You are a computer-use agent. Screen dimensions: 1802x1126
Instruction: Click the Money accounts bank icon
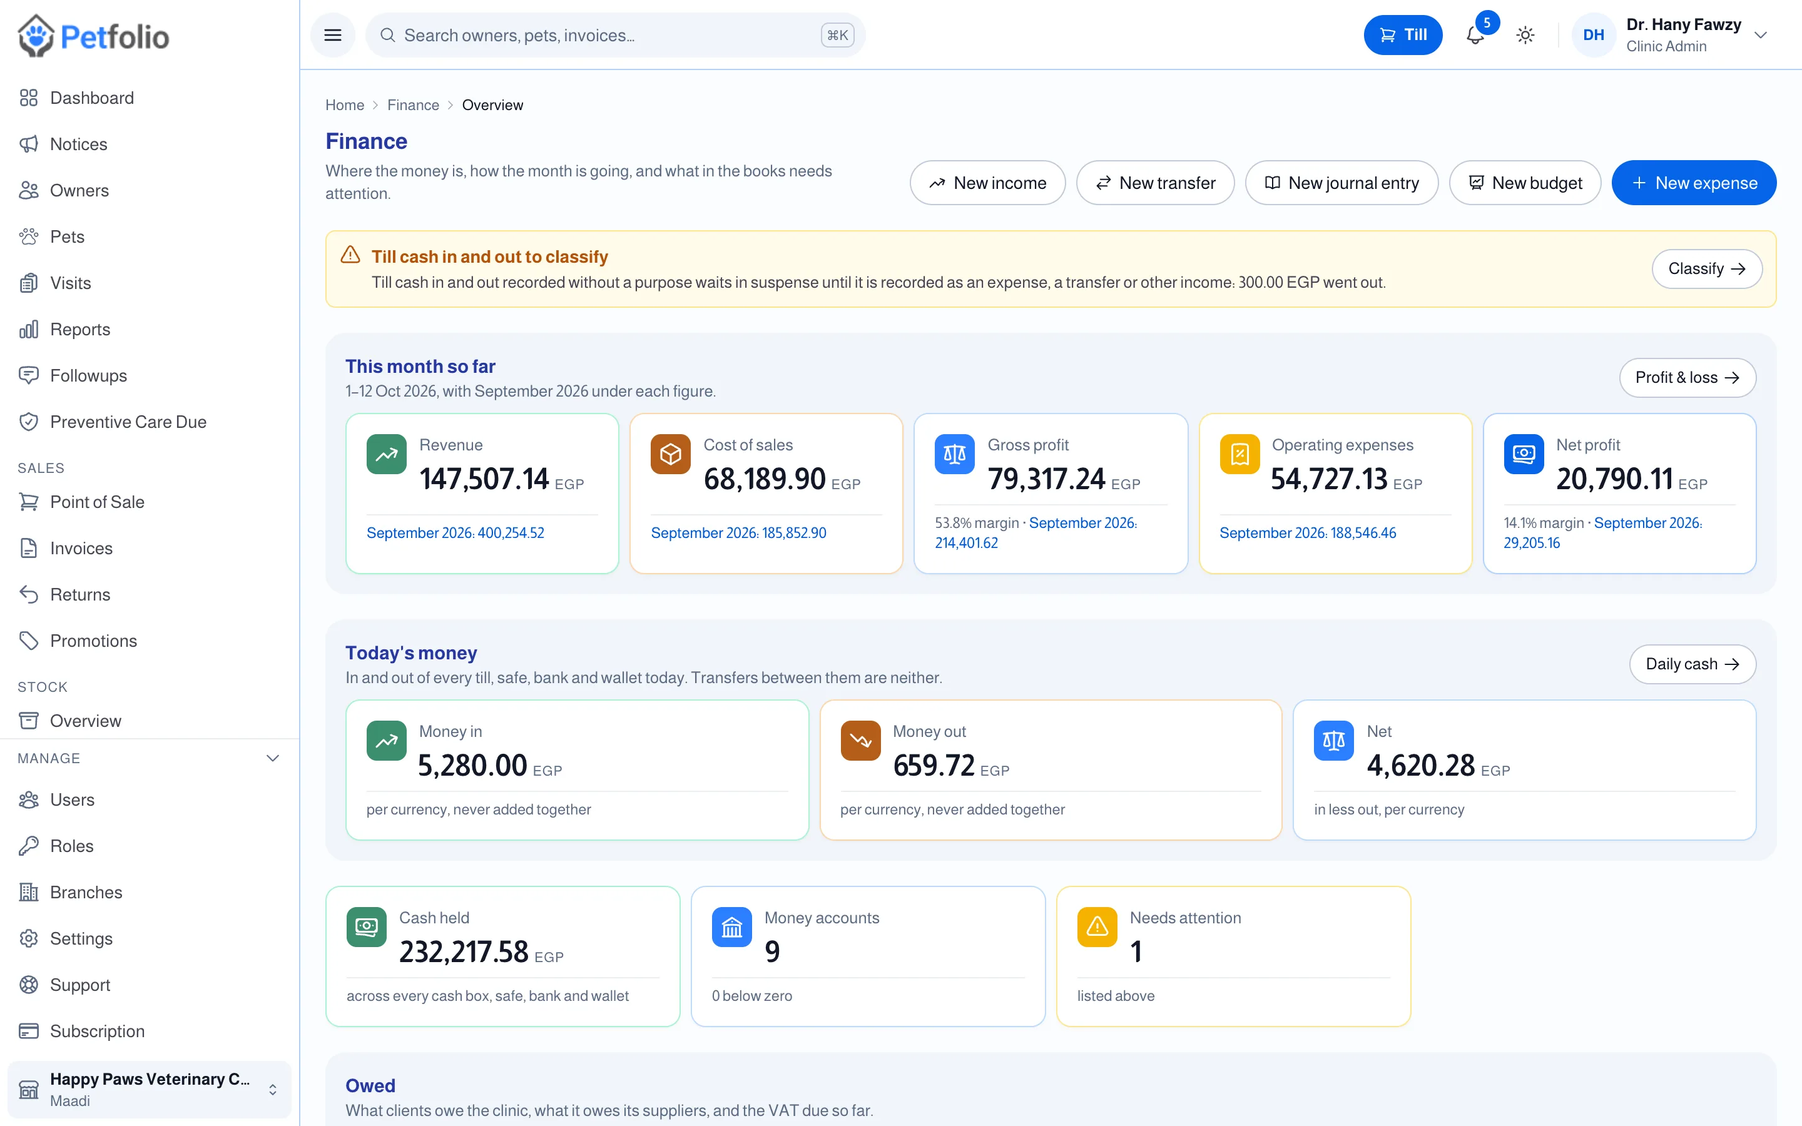click(731, 926)
